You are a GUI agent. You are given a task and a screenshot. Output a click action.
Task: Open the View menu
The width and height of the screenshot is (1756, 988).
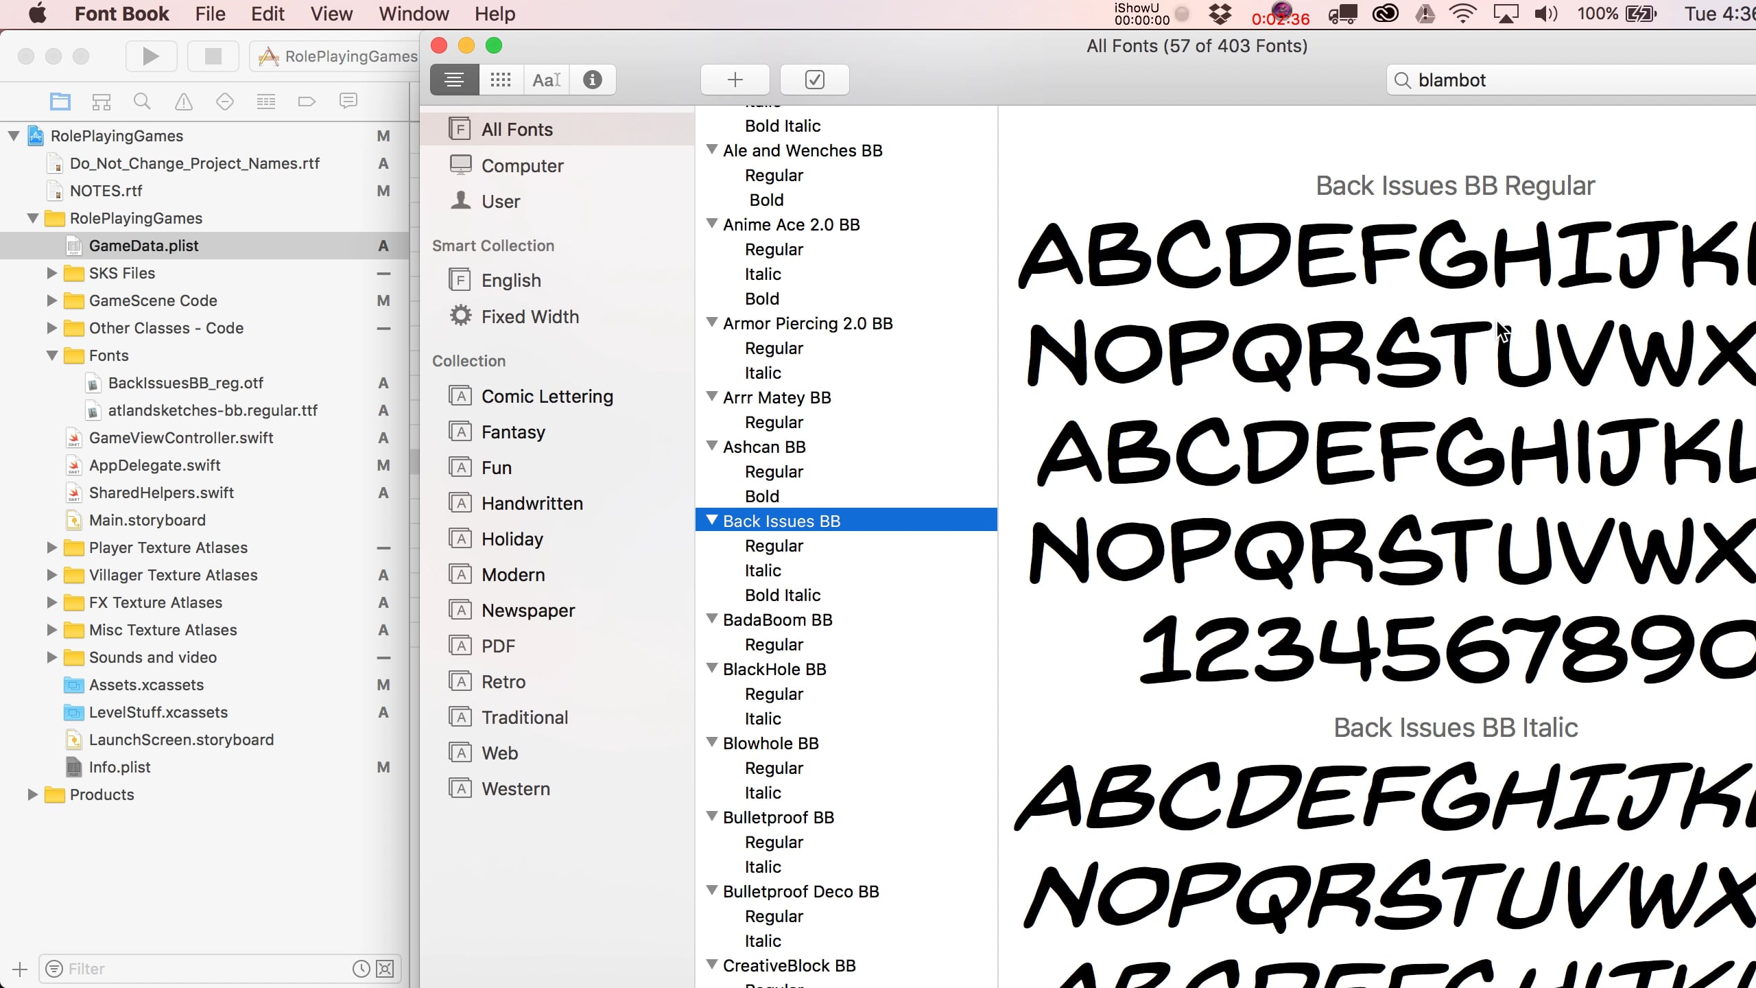(331, 14)
